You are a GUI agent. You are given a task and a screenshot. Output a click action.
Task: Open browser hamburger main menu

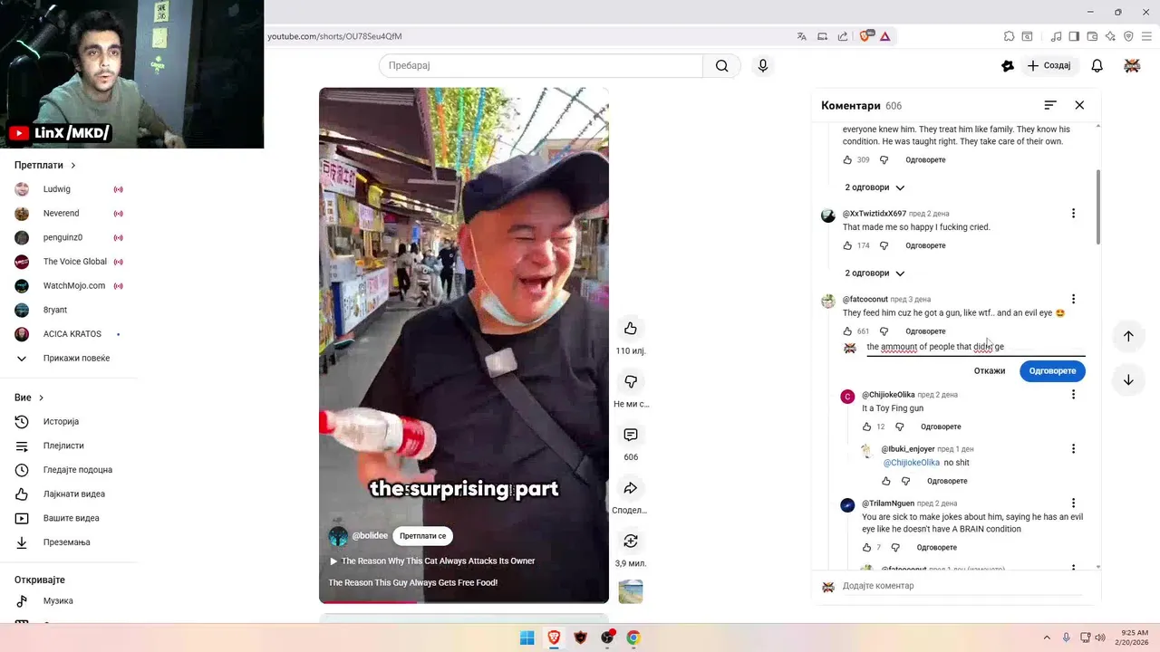point(1146,36)
